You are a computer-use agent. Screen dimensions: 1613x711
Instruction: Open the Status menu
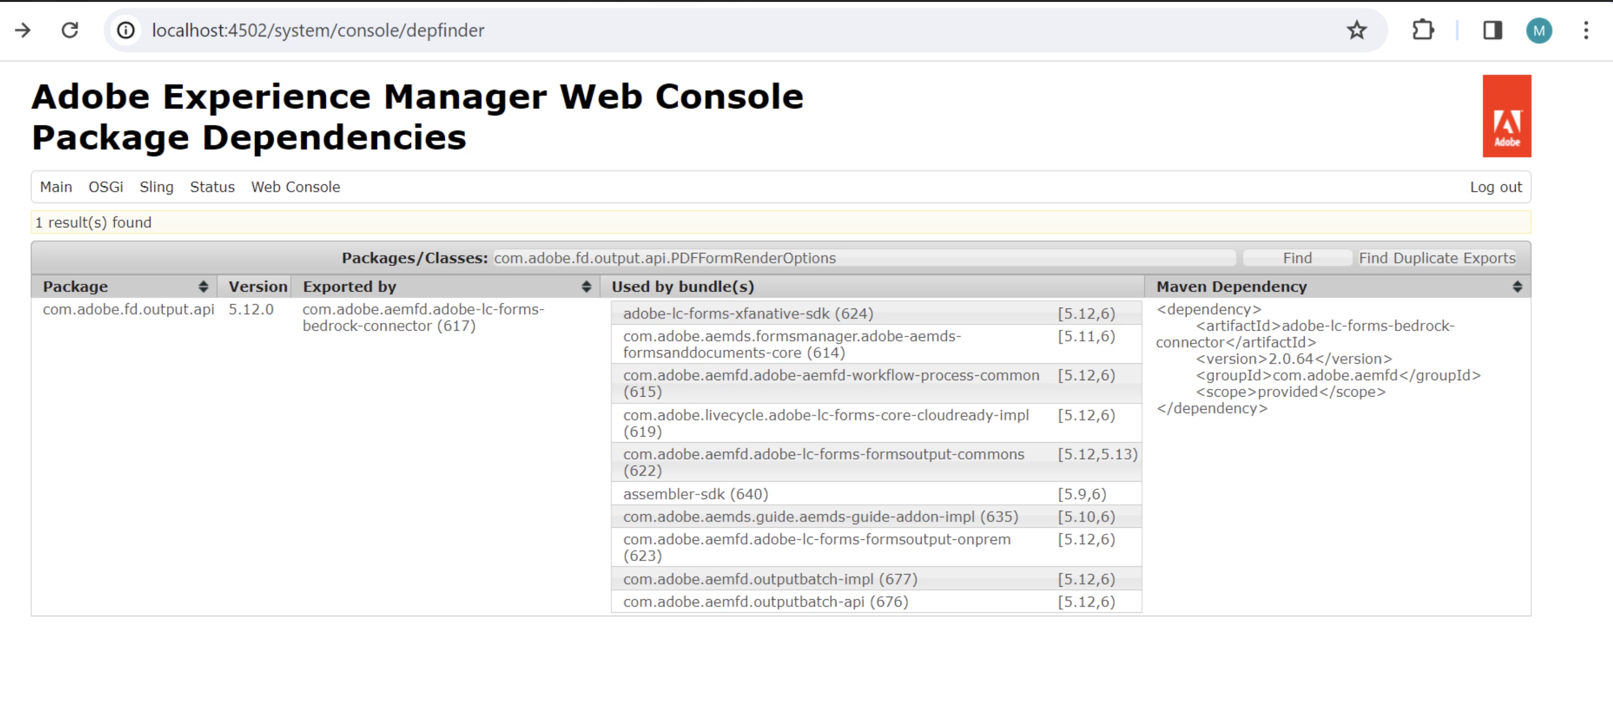[x=212, y=187]
